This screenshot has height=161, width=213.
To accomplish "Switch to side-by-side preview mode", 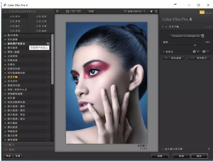I will pos(79,11).
